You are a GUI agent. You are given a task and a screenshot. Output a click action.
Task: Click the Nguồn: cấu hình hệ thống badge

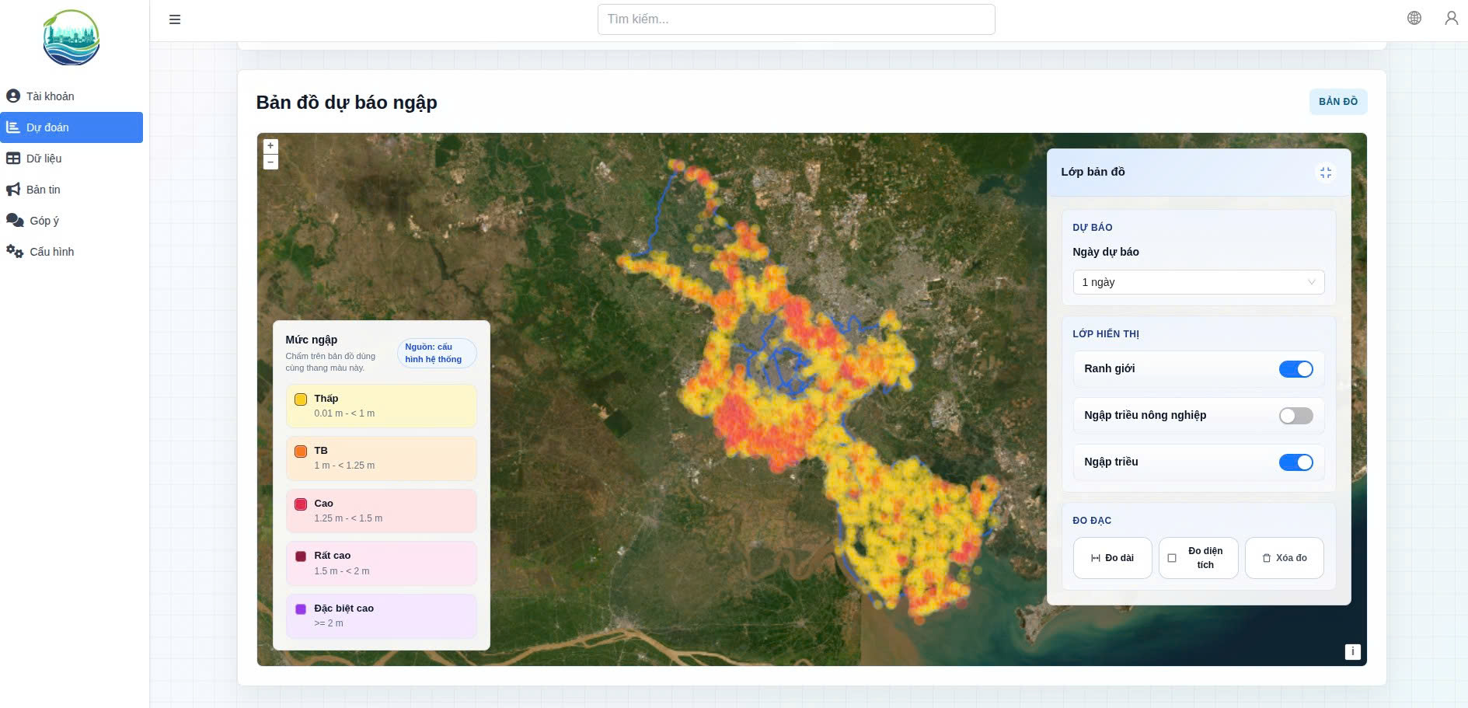[x=436, y=353]
